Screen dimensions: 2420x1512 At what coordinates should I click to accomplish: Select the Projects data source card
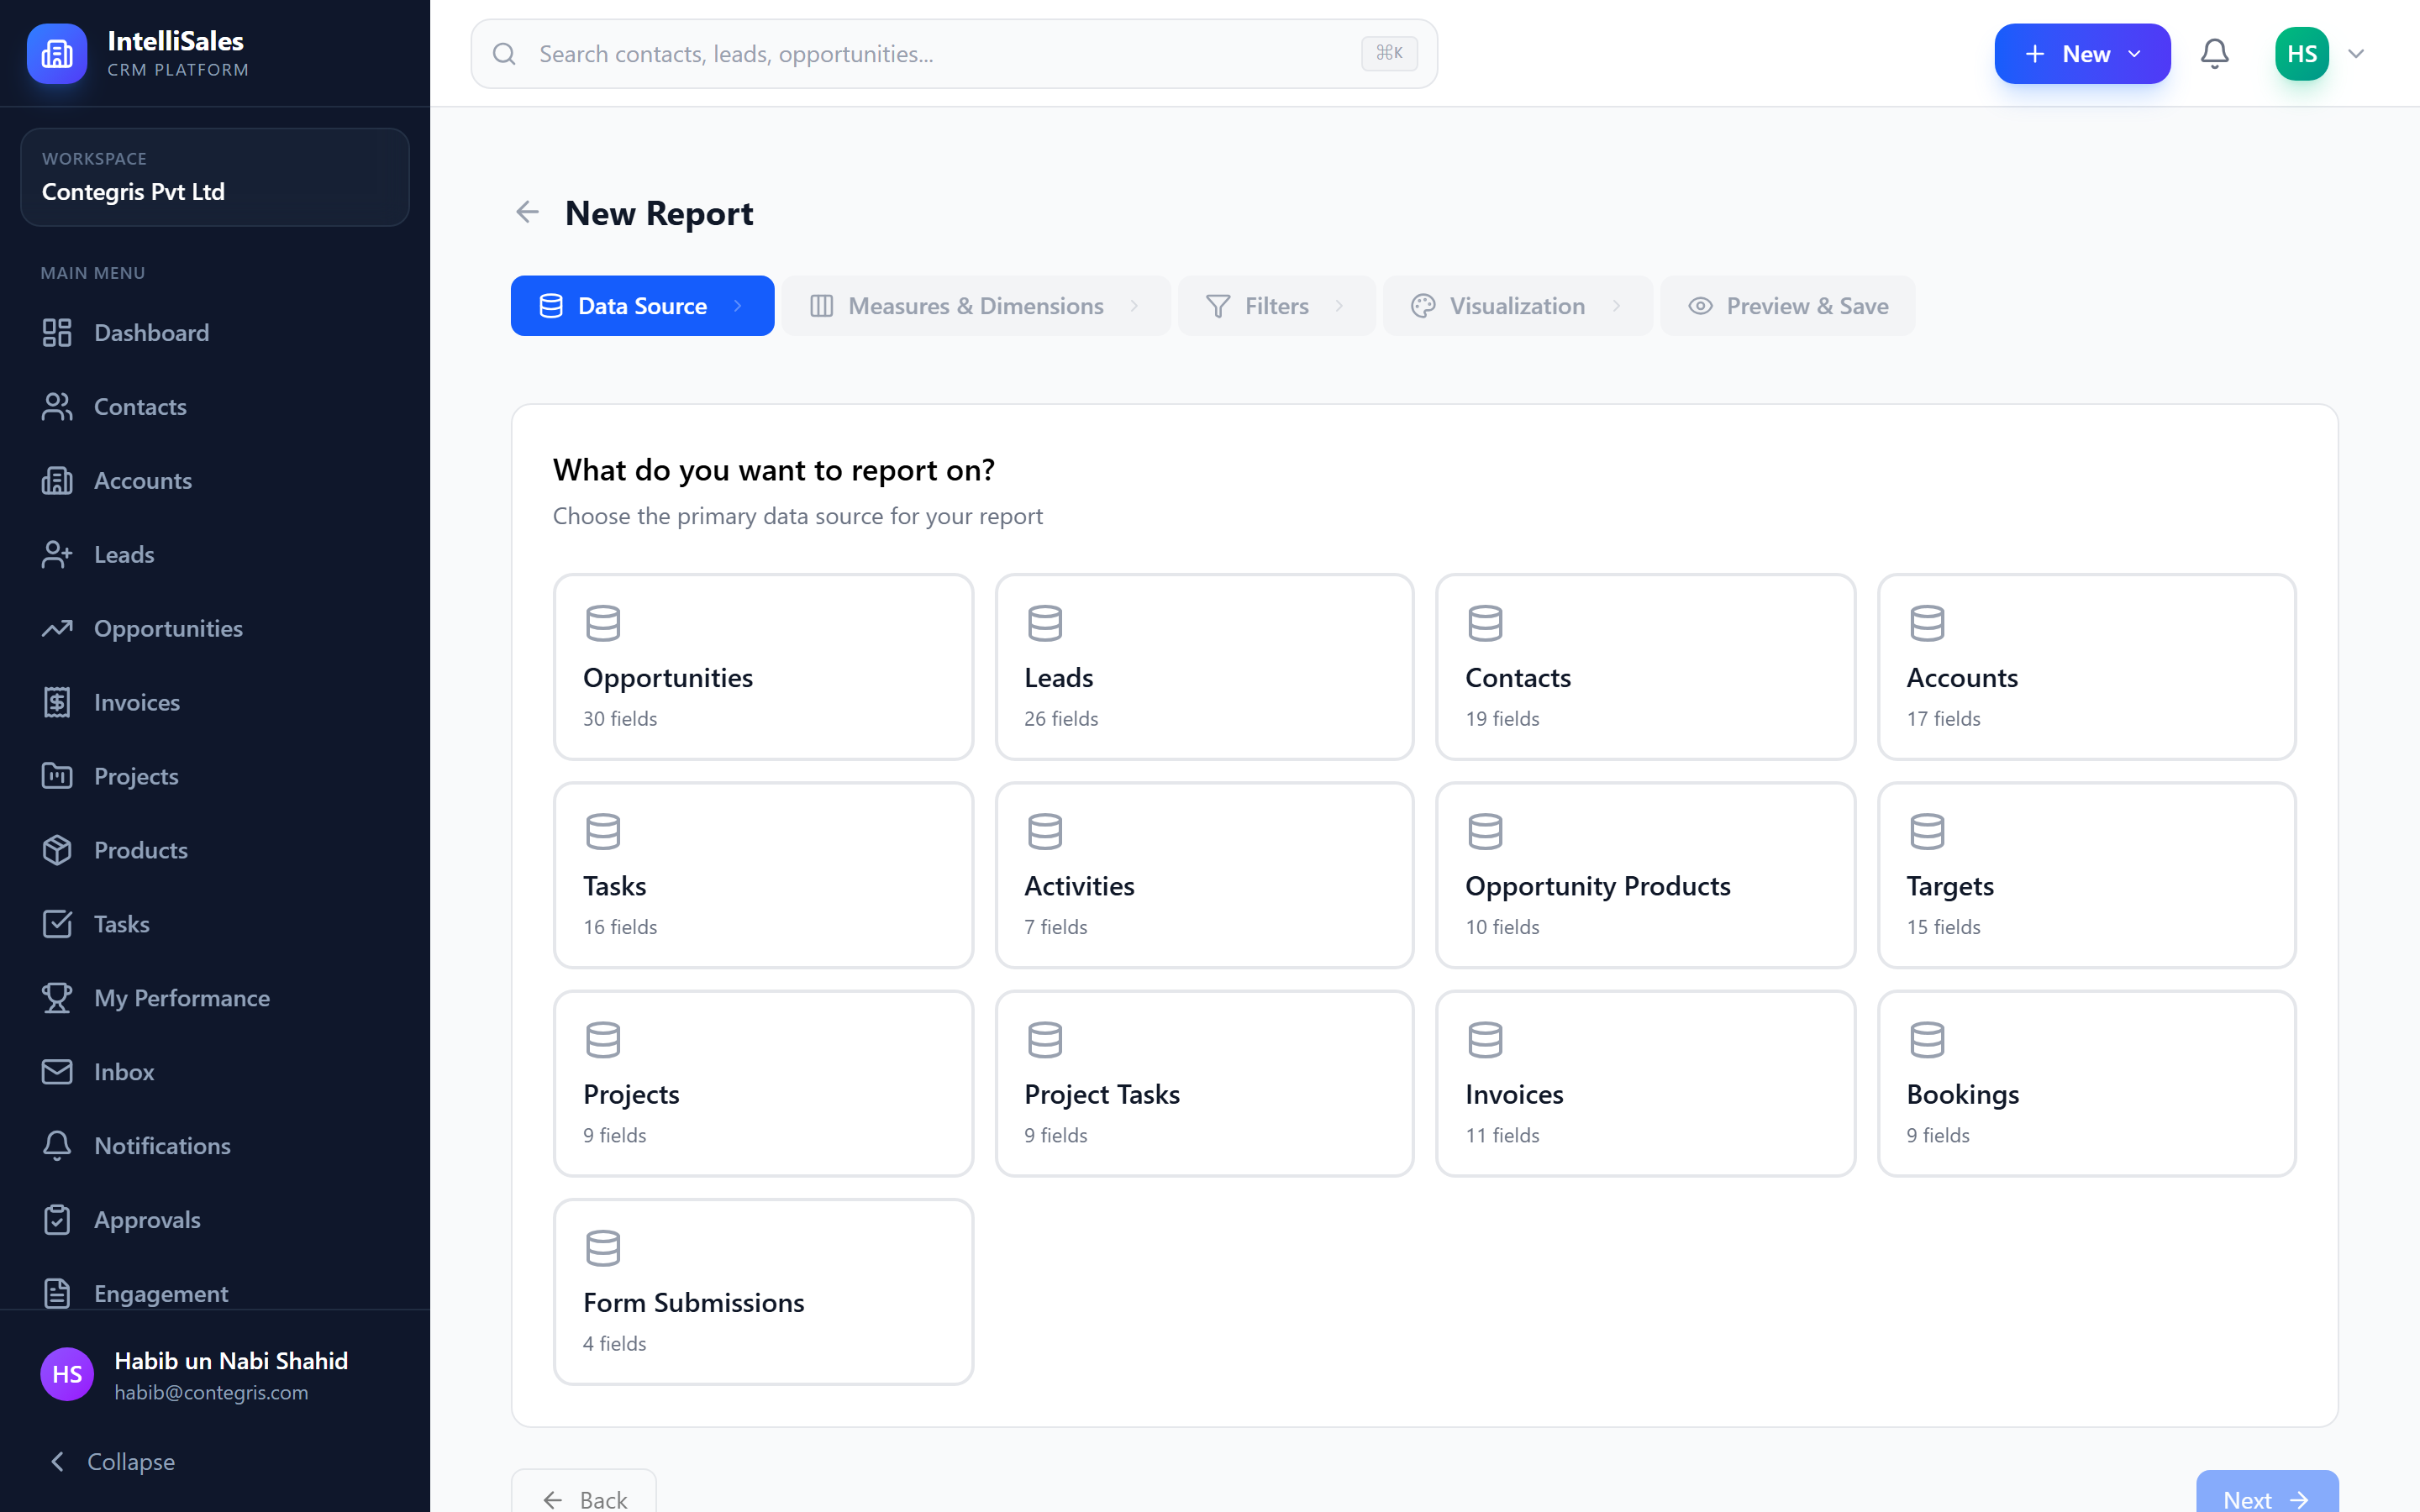[x=763, y=1084]
